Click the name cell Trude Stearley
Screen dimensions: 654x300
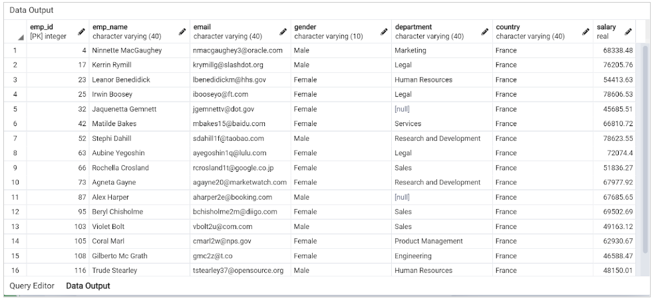click(x=140, y=270)
